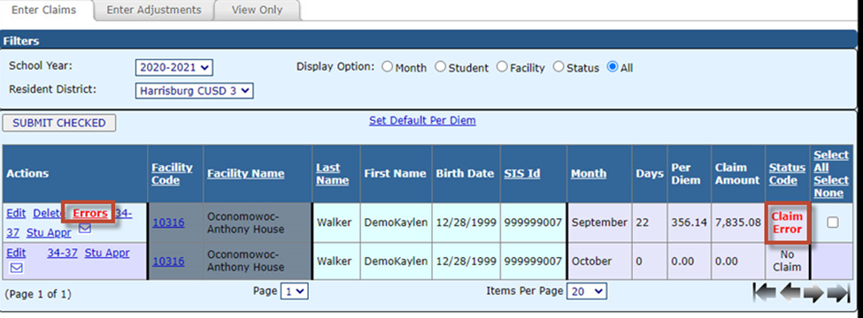Click the envelope icon in October row

point(17,268)
